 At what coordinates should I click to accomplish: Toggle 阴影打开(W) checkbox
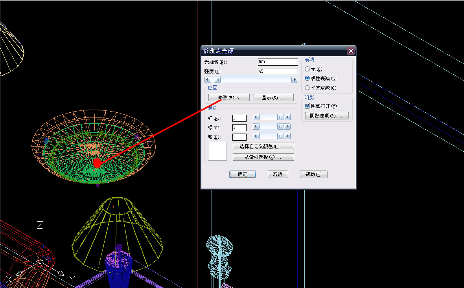tap(307, 106)
